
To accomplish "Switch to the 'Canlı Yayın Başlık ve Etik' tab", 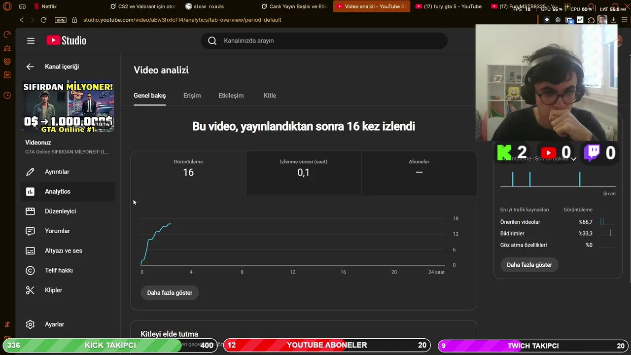I will click(x=294, y=6).
